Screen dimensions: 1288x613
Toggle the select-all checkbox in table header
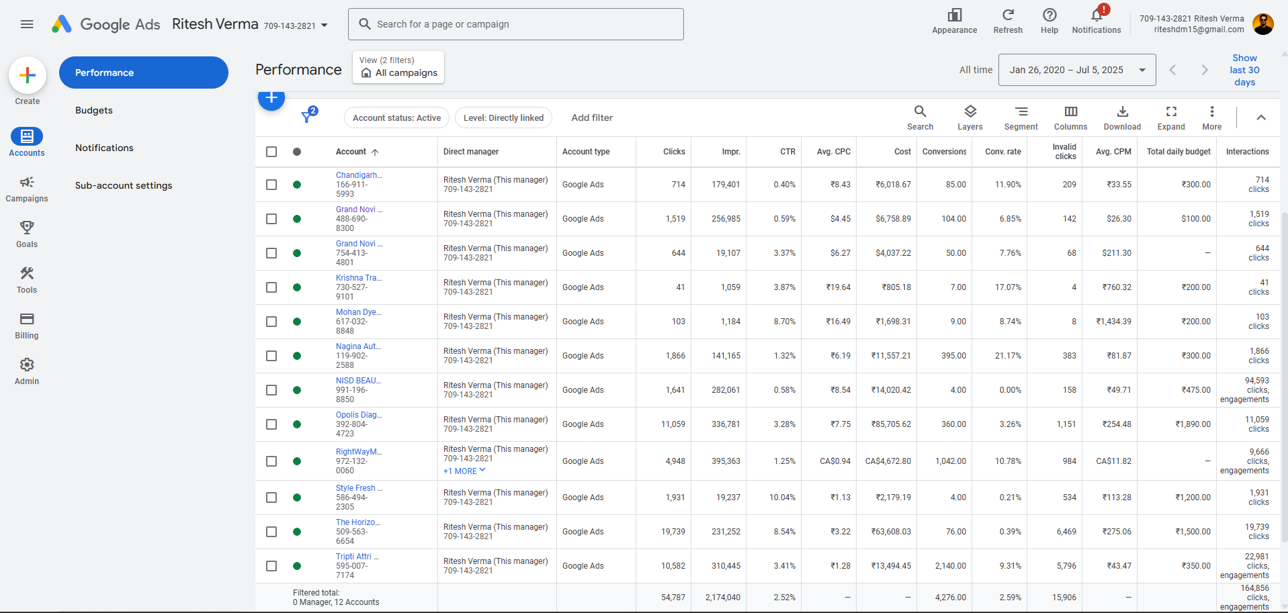click(x=271, y=152)
